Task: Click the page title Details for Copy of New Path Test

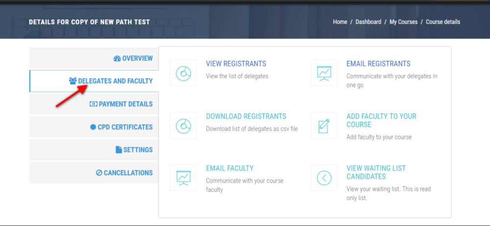Action: [89, 22]
